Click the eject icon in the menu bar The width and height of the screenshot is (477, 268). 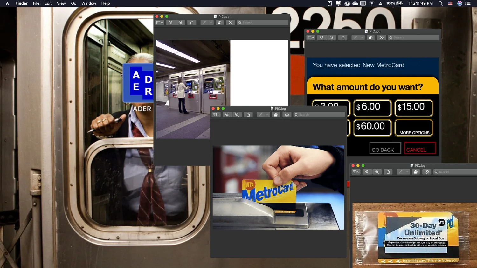pyautogui.click(x=380, y=3)
